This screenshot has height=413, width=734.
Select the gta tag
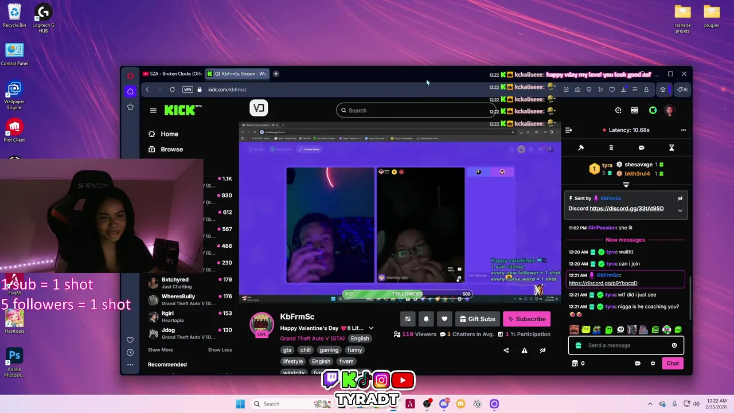[x=287, y=350]
